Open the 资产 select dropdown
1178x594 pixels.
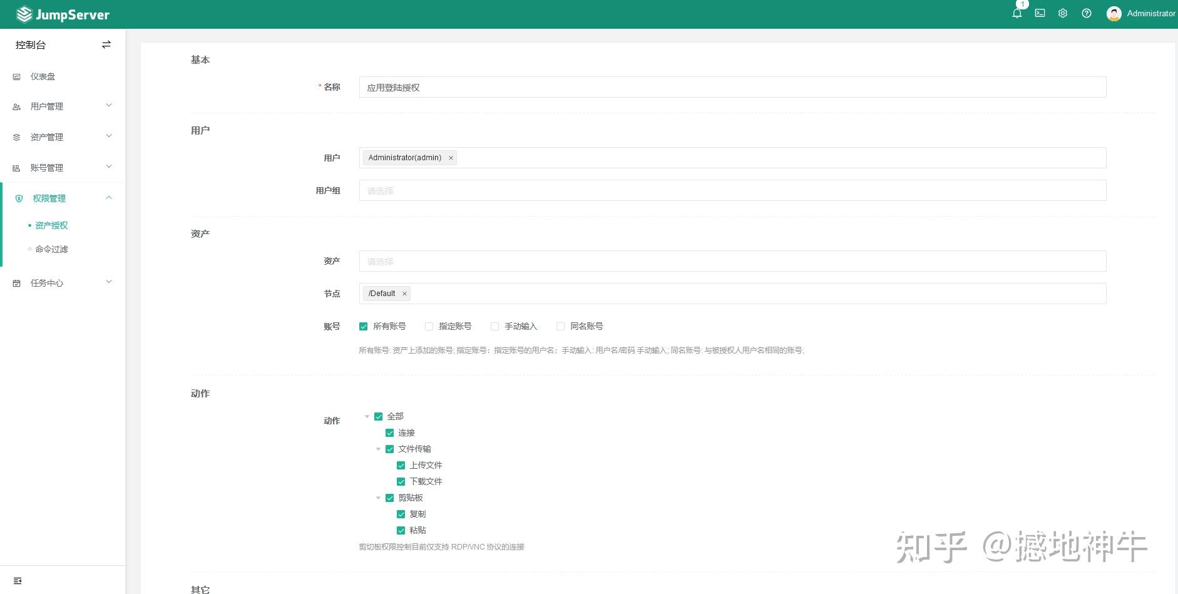click(x=732, y=261)
